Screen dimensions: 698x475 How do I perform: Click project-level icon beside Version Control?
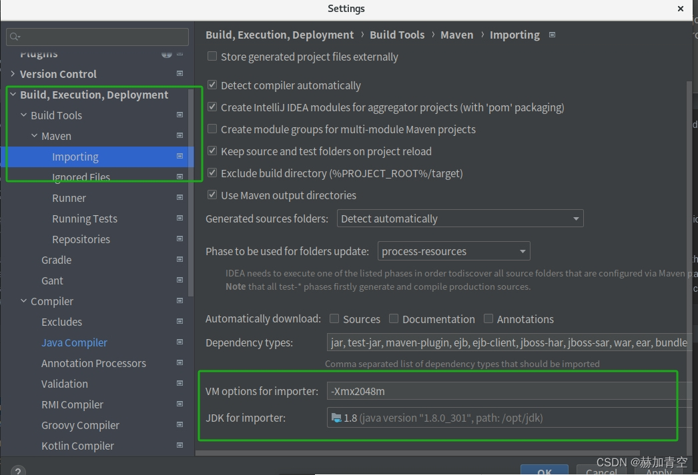[x=180, y=73]
